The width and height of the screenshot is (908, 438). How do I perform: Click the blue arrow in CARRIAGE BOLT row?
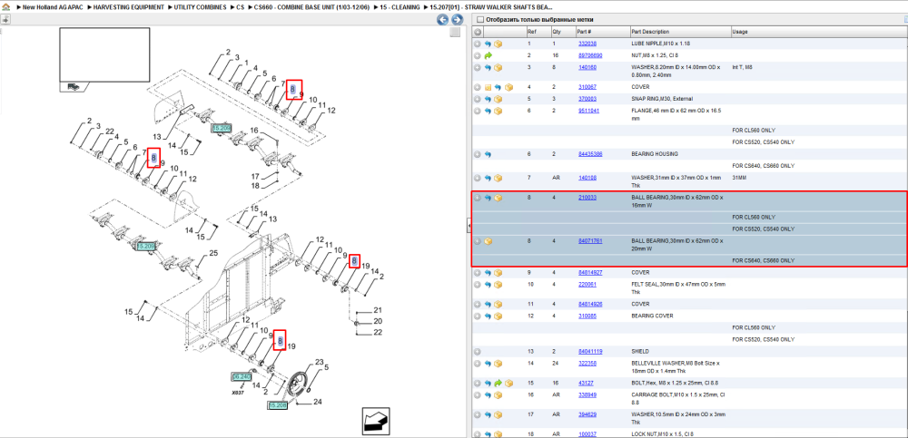click(488, 395)
